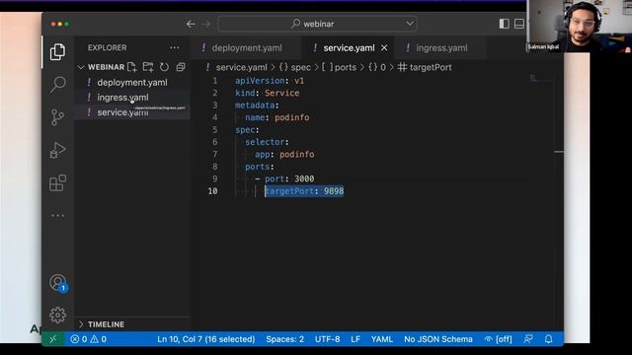Screen dimensions: 632x355
Task: Click ports in the breadcrumb
Action: coord(339,67)
